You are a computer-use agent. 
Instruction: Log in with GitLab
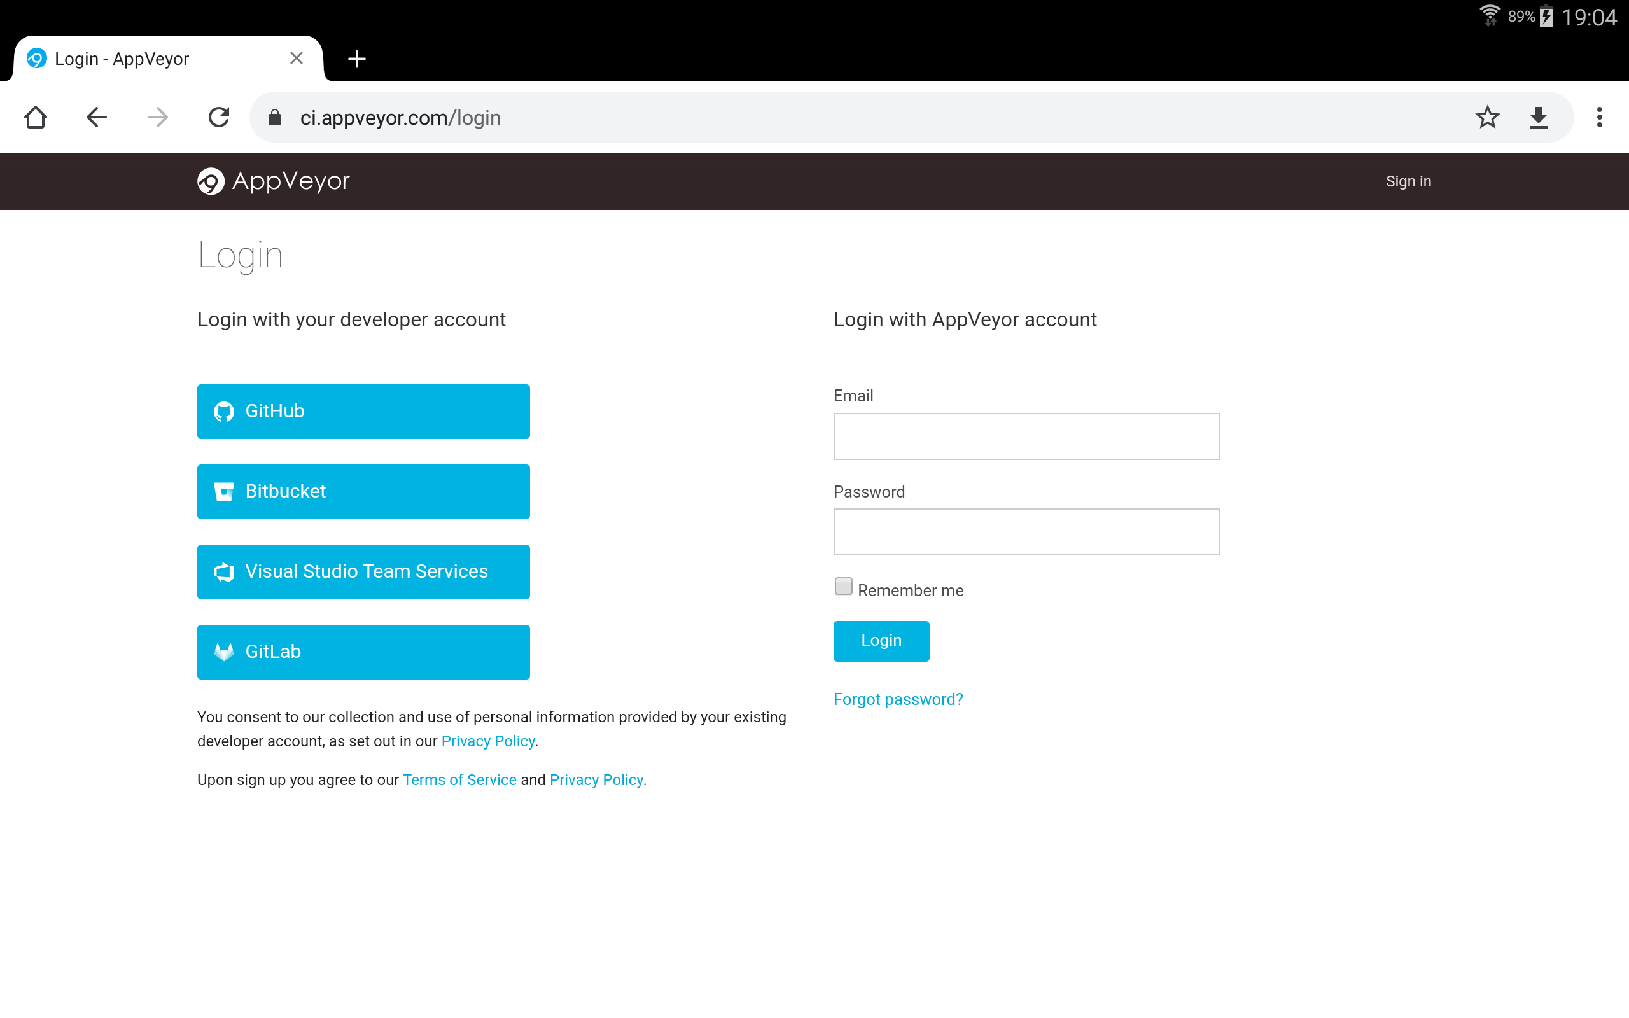tap(363, 652)
